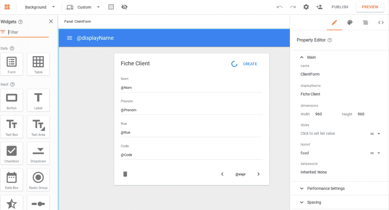Click the widget Filter field

click(28, 32)
